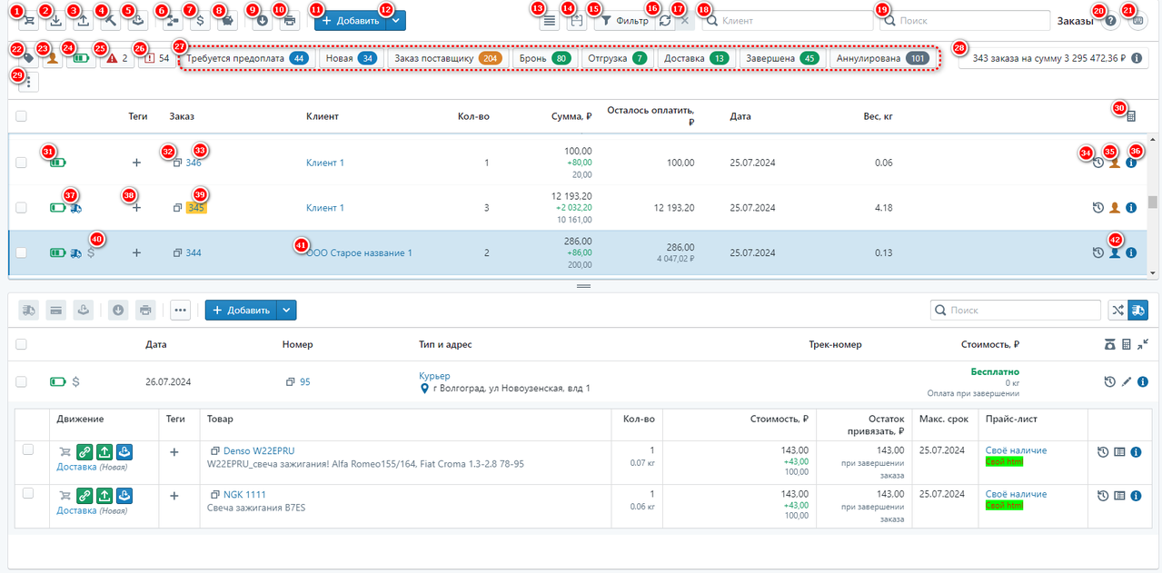Click the refresh icon beside Фильтр

[664, 20]
